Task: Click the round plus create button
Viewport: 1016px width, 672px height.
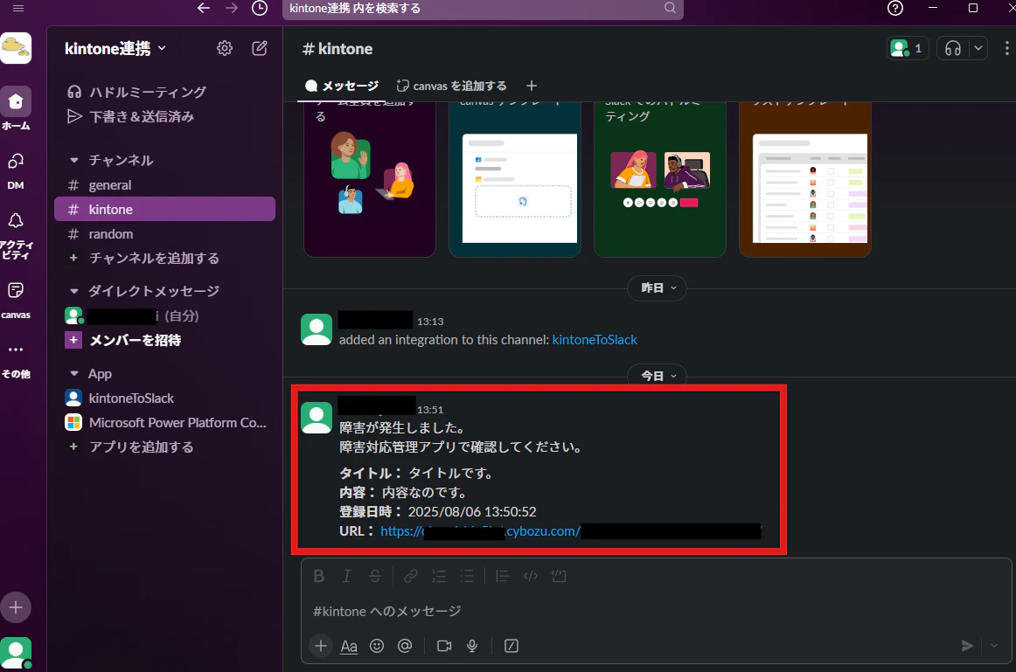Action: [x=16, y=607]
